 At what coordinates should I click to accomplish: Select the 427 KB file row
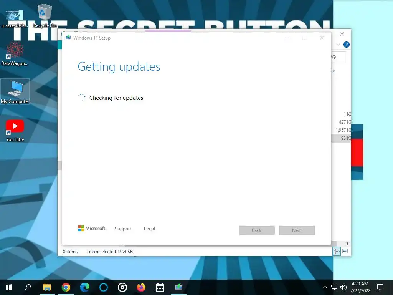click(x=341, y=122)
